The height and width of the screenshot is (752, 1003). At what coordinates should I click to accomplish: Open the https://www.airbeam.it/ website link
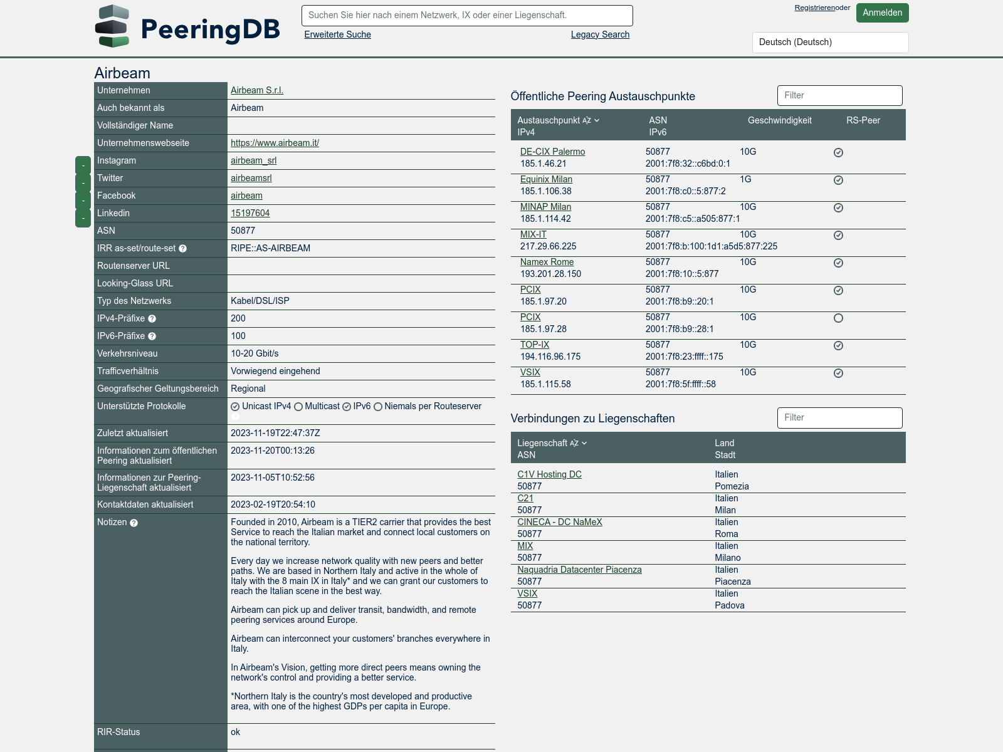275,143
